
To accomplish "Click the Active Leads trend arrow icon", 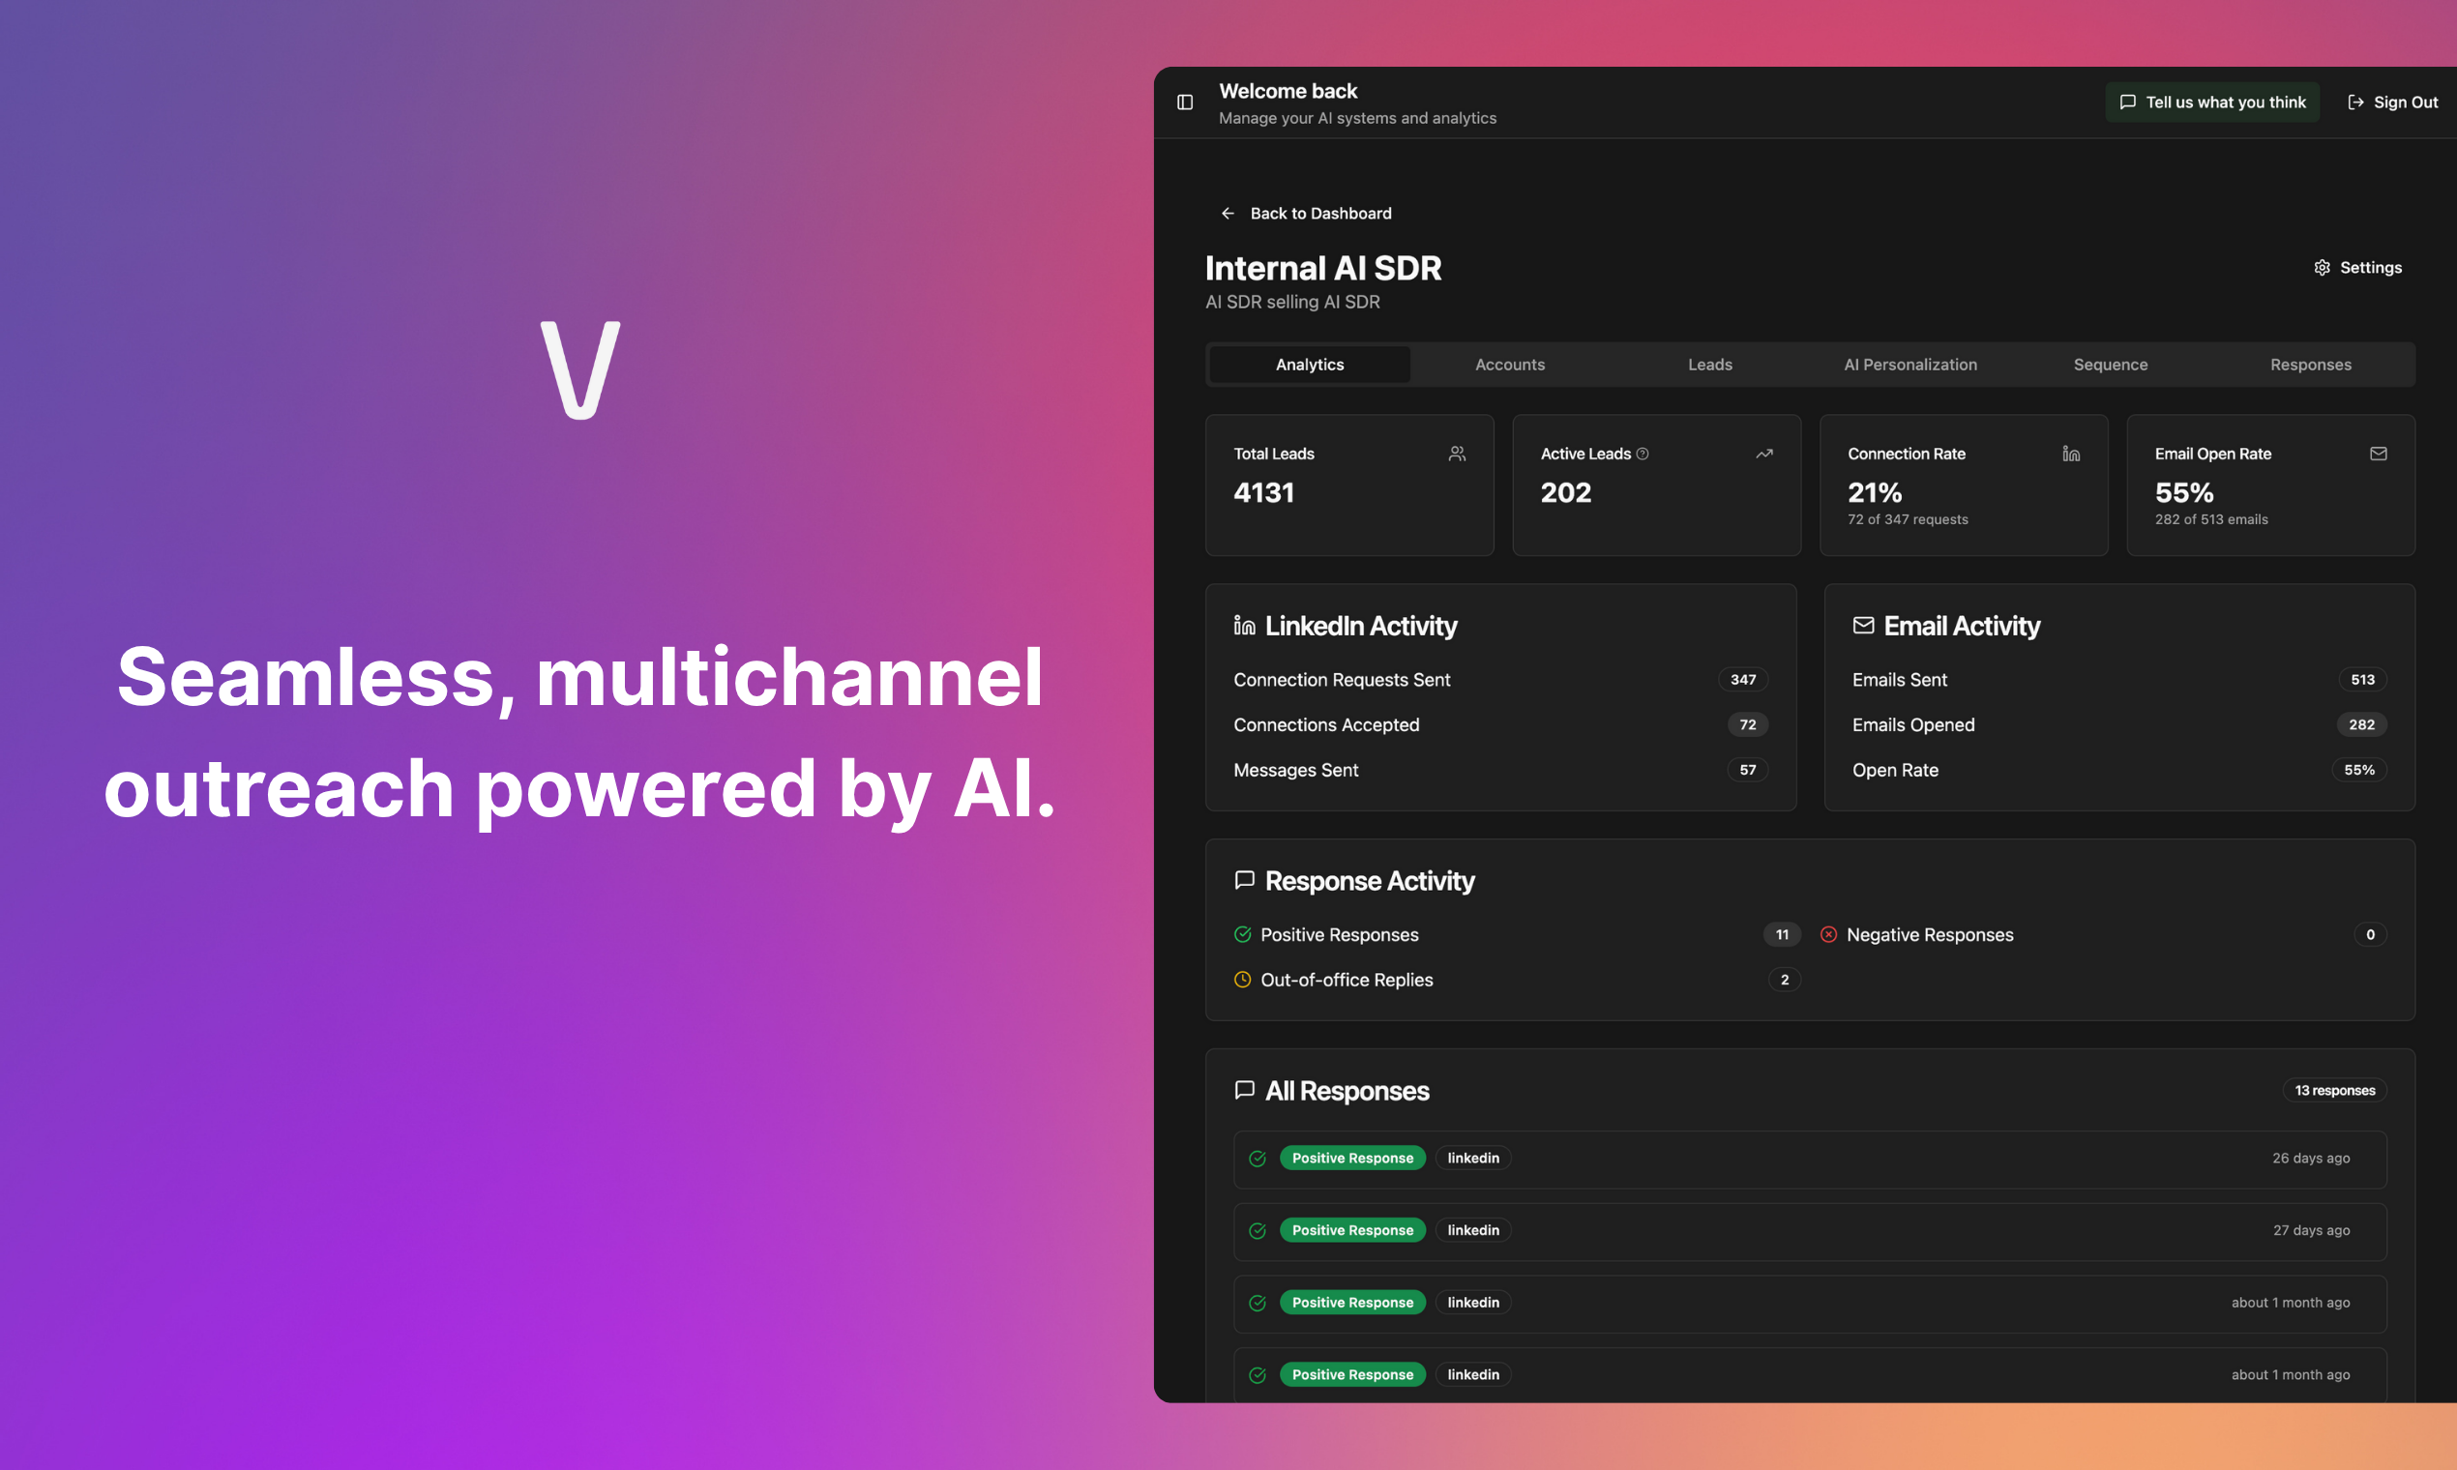I will 1763,454.
